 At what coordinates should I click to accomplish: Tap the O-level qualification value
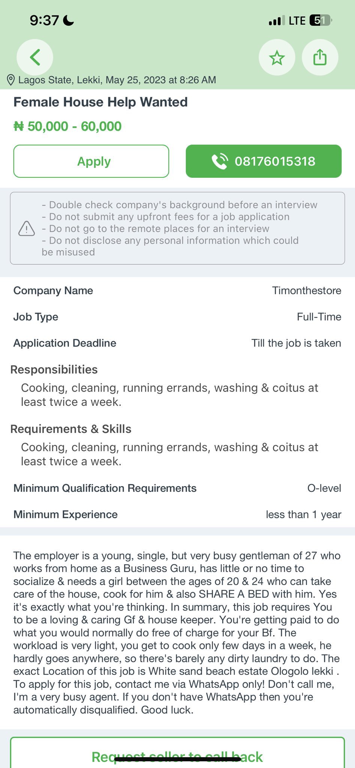coord(324,488)
